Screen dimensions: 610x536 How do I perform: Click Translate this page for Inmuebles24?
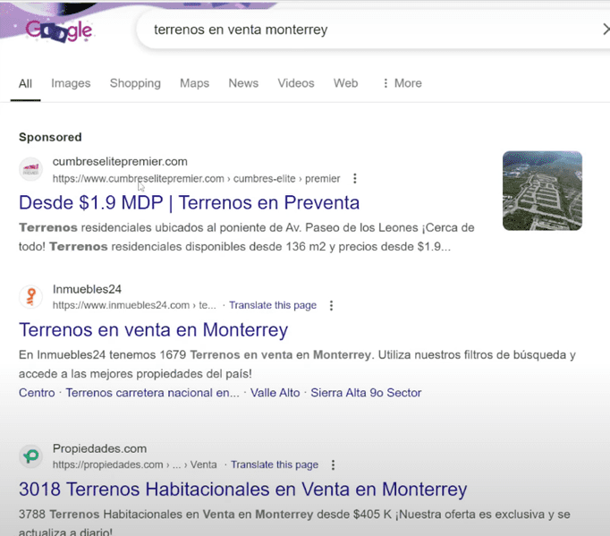click(272, 305)
